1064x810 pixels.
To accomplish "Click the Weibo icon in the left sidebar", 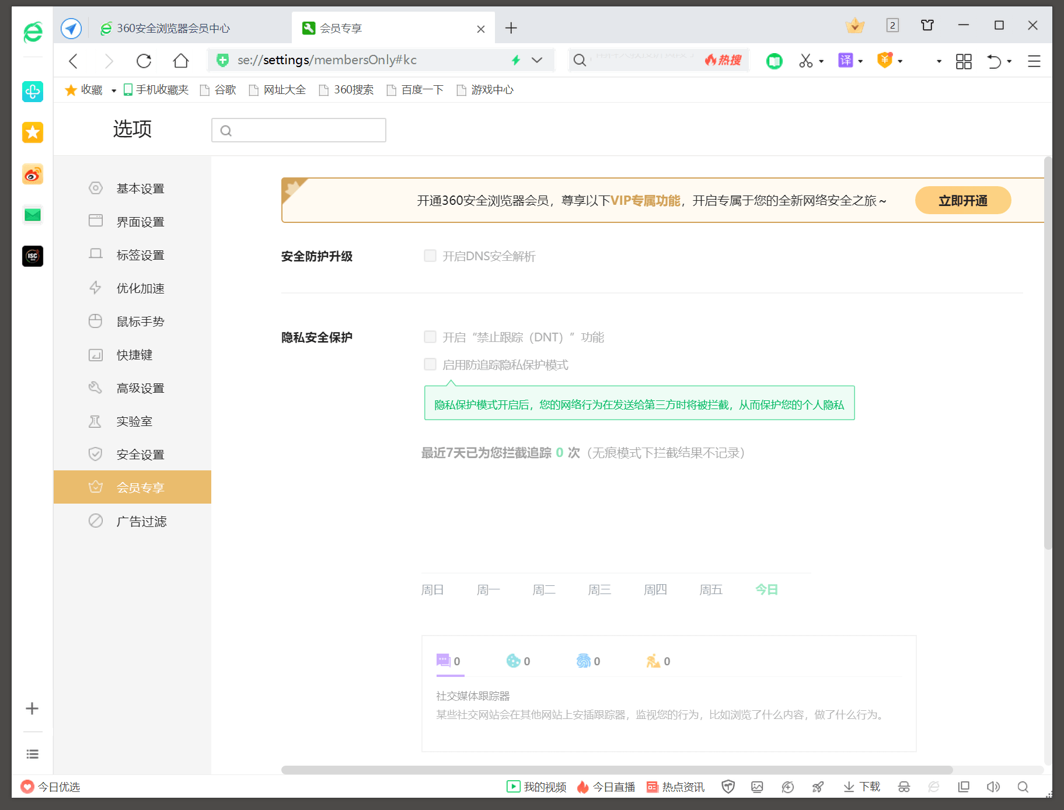I will 32,174.
